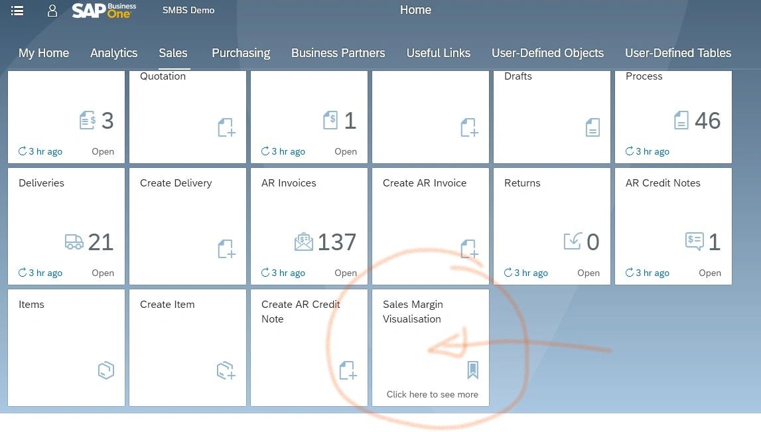
Task: Click the SMBS Demo company name
Action: point(188,10)
